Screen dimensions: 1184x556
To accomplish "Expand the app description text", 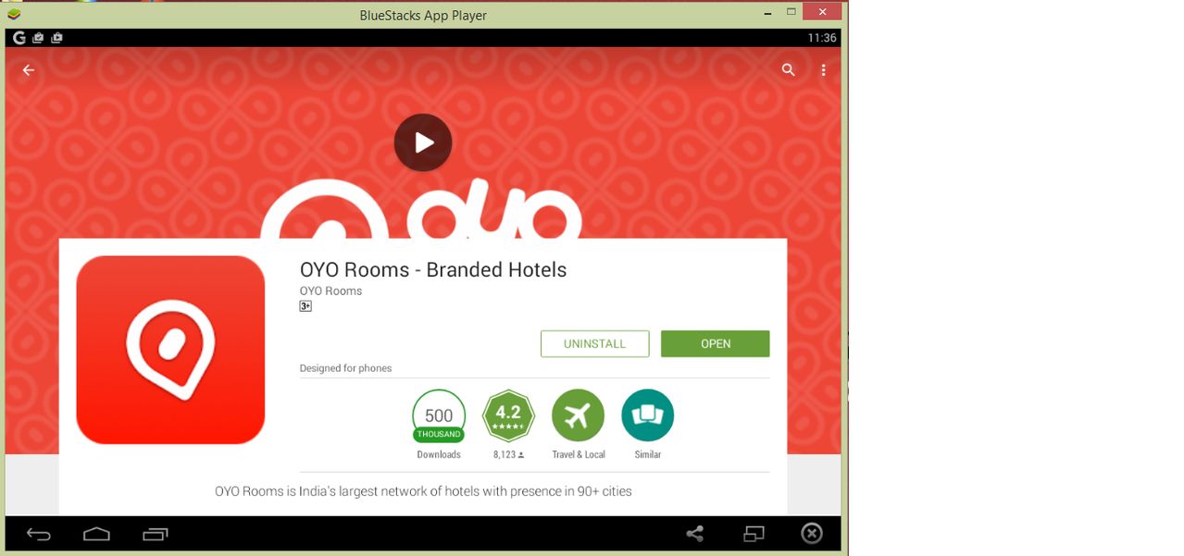I will 423,491.
